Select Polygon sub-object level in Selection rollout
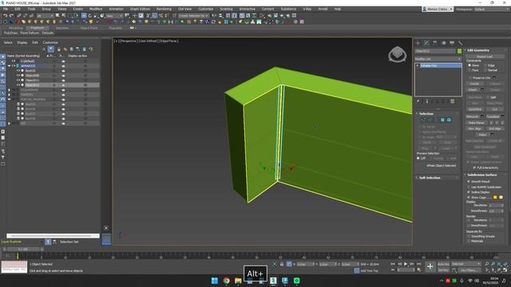 coord(442,120)
